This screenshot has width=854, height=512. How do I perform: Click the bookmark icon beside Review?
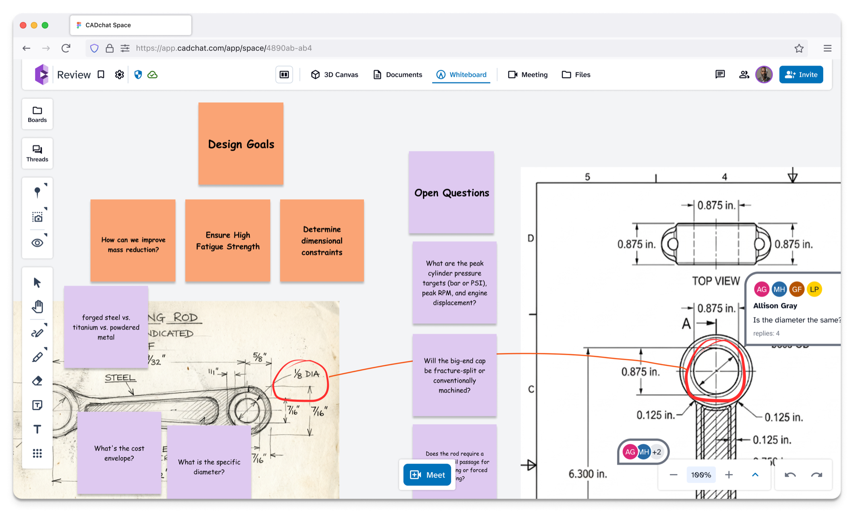(101, 75)
